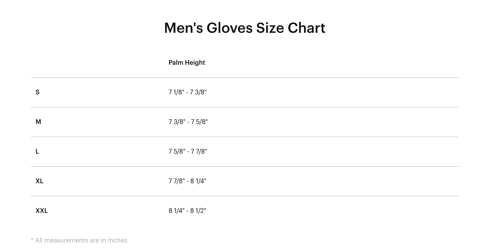
Task: Select the XL size row label
Action: 39,181
